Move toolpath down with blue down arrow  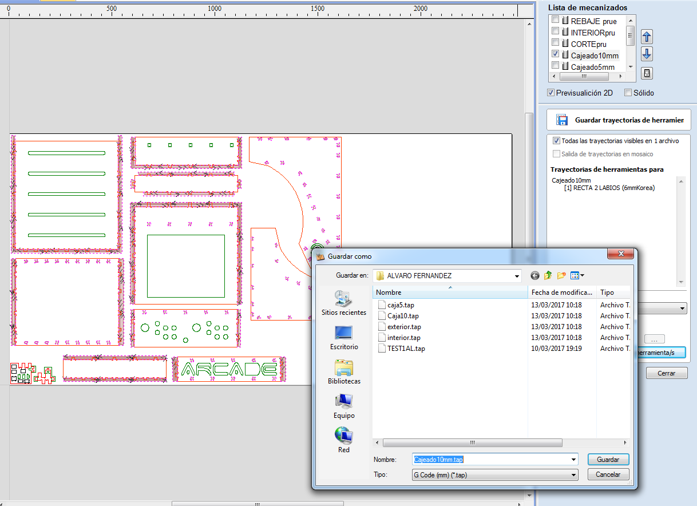(647, 54)
